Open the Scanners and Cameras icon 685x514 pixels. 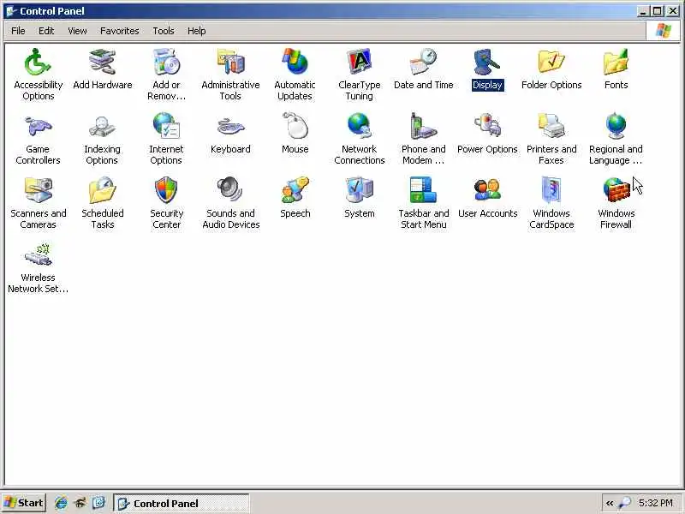[x=38, y=190]
